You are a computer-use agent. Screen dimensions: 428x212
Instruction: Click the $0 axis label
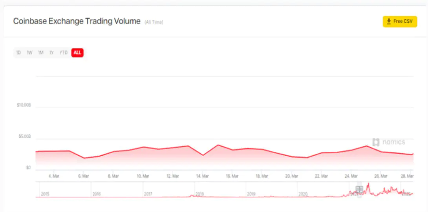28,168
